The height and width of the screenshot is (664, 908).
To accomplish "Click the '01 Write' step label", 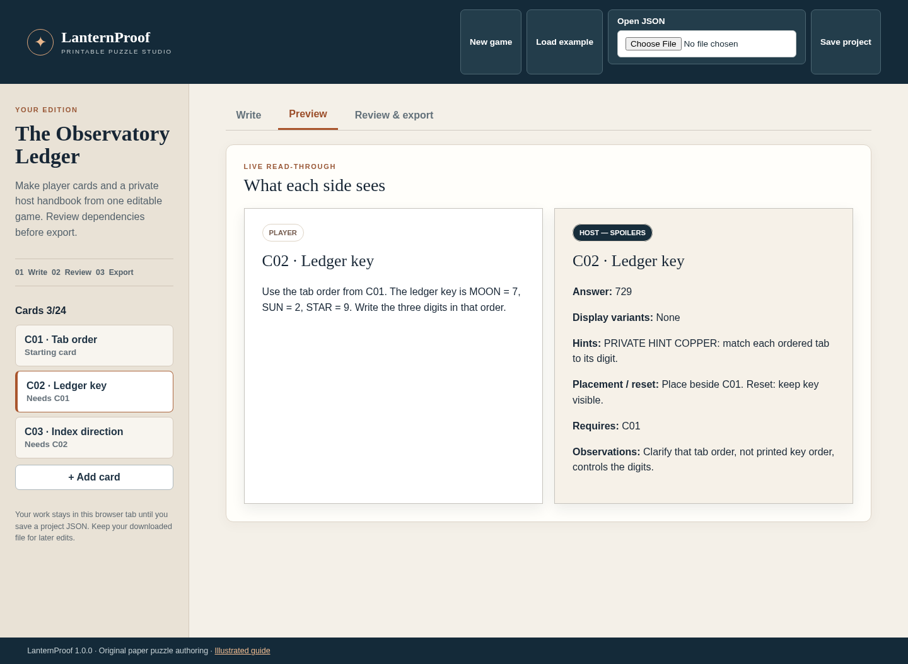I will click(x=31, y=272).
